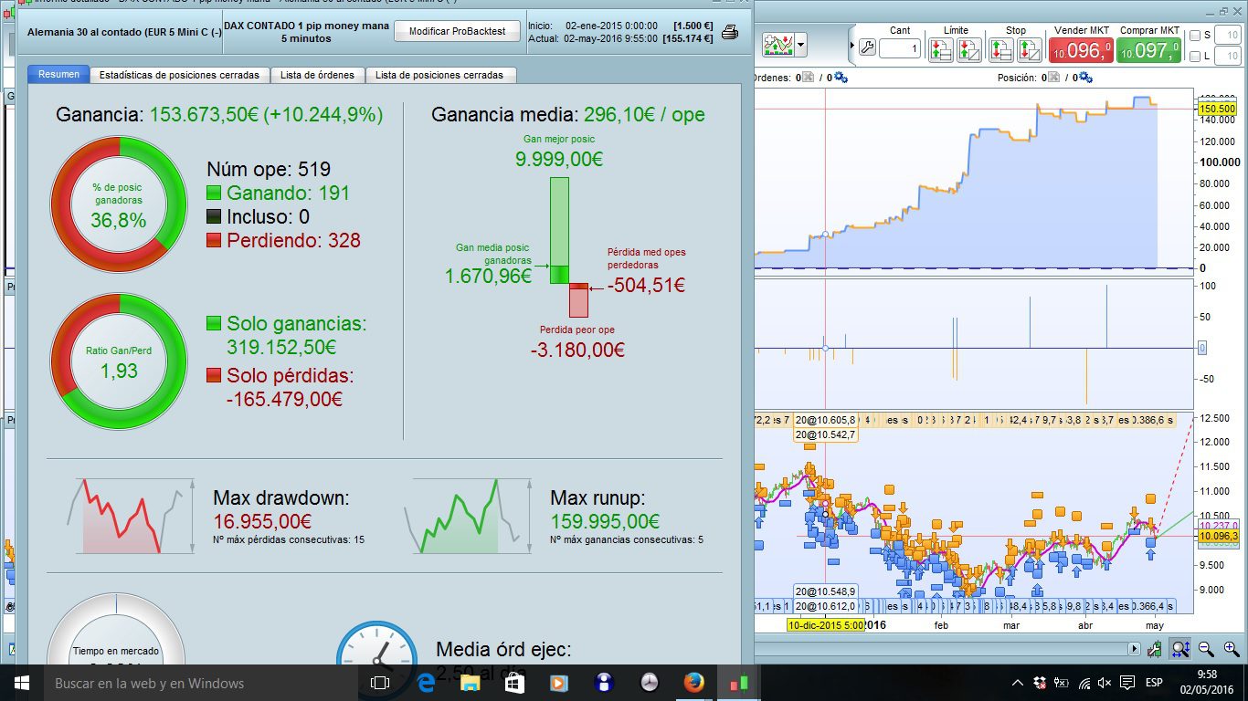Click the Perdida peor ope -3.180,00€ value
The height and width of the screenshot is (701, 1248).
[577, 350]
